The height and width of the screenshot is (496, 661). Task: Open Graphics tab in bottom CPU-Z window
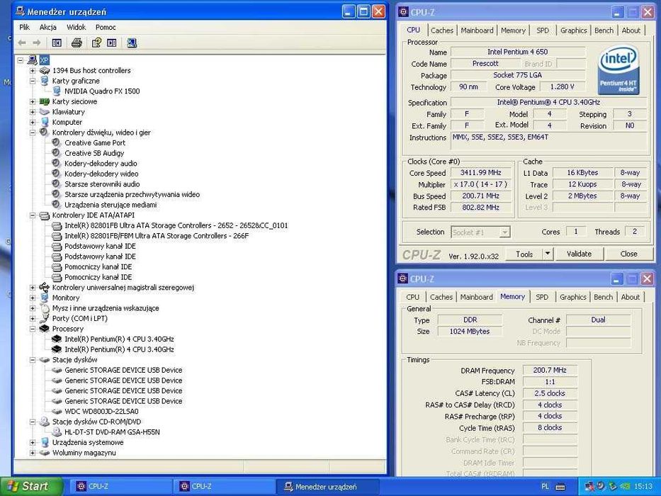click(x=573, y=297)
